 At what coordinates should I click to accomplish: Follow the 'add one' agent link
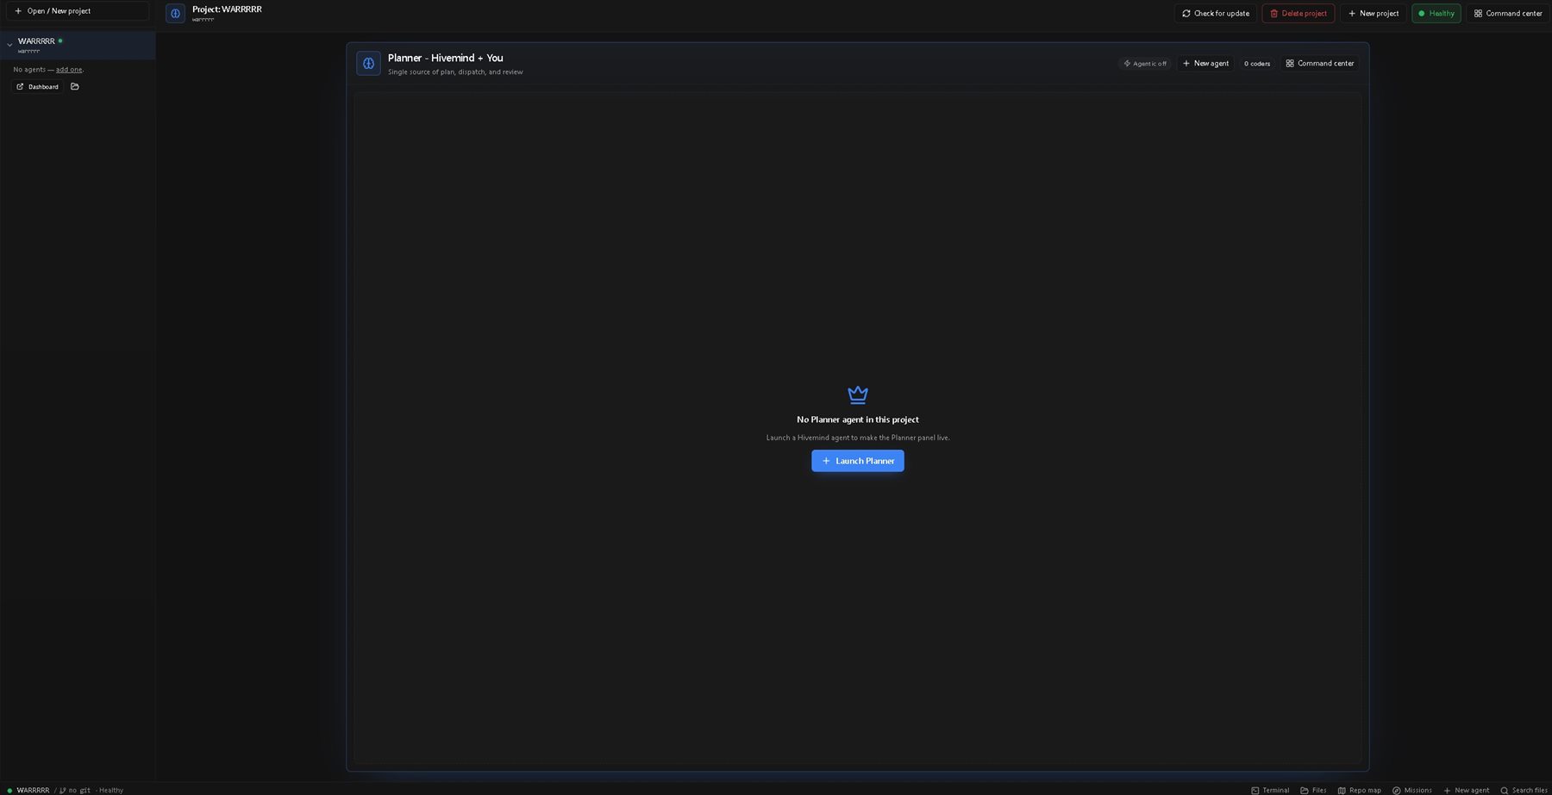click(x=69, y=70)
